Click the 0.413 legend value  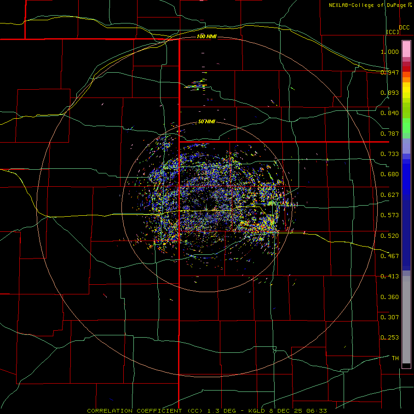coord(390,276)
